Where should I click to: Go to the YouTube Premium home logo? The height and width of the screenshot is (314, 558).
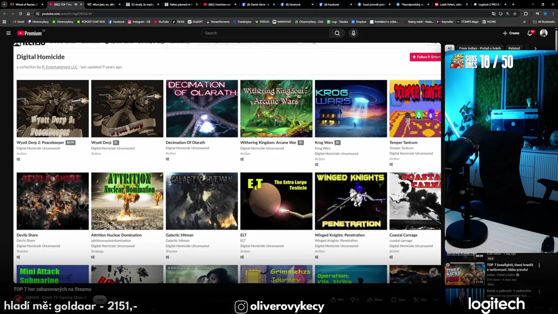[31, 33]
